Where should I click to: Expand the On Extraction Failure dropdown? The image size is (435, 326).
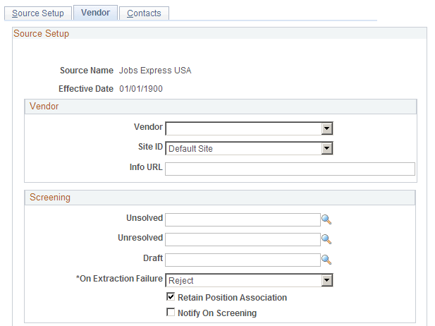pos(326,281)
